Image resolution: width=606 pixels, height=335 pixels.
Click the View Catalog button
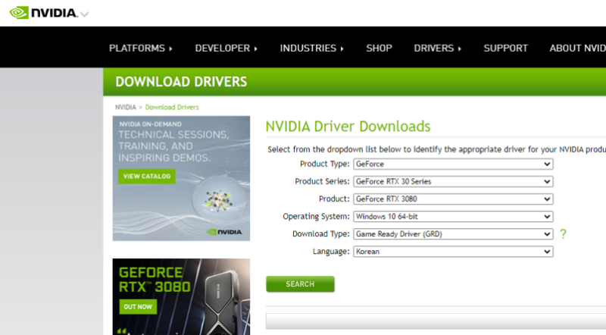147,176
